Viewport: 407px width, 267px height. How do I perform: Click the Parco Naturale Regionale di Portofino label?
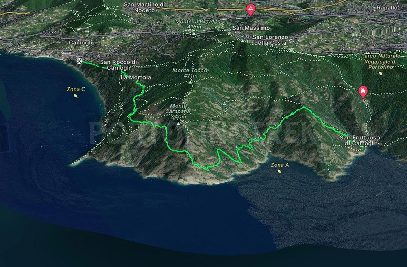(381, 62)
